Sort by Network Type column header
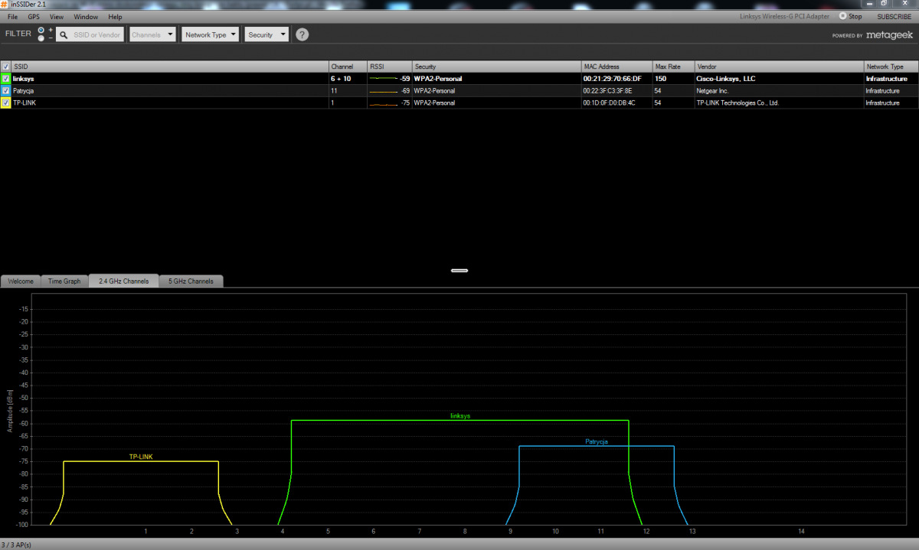Viewport: 919px width, 550px height. pos(891,67)
